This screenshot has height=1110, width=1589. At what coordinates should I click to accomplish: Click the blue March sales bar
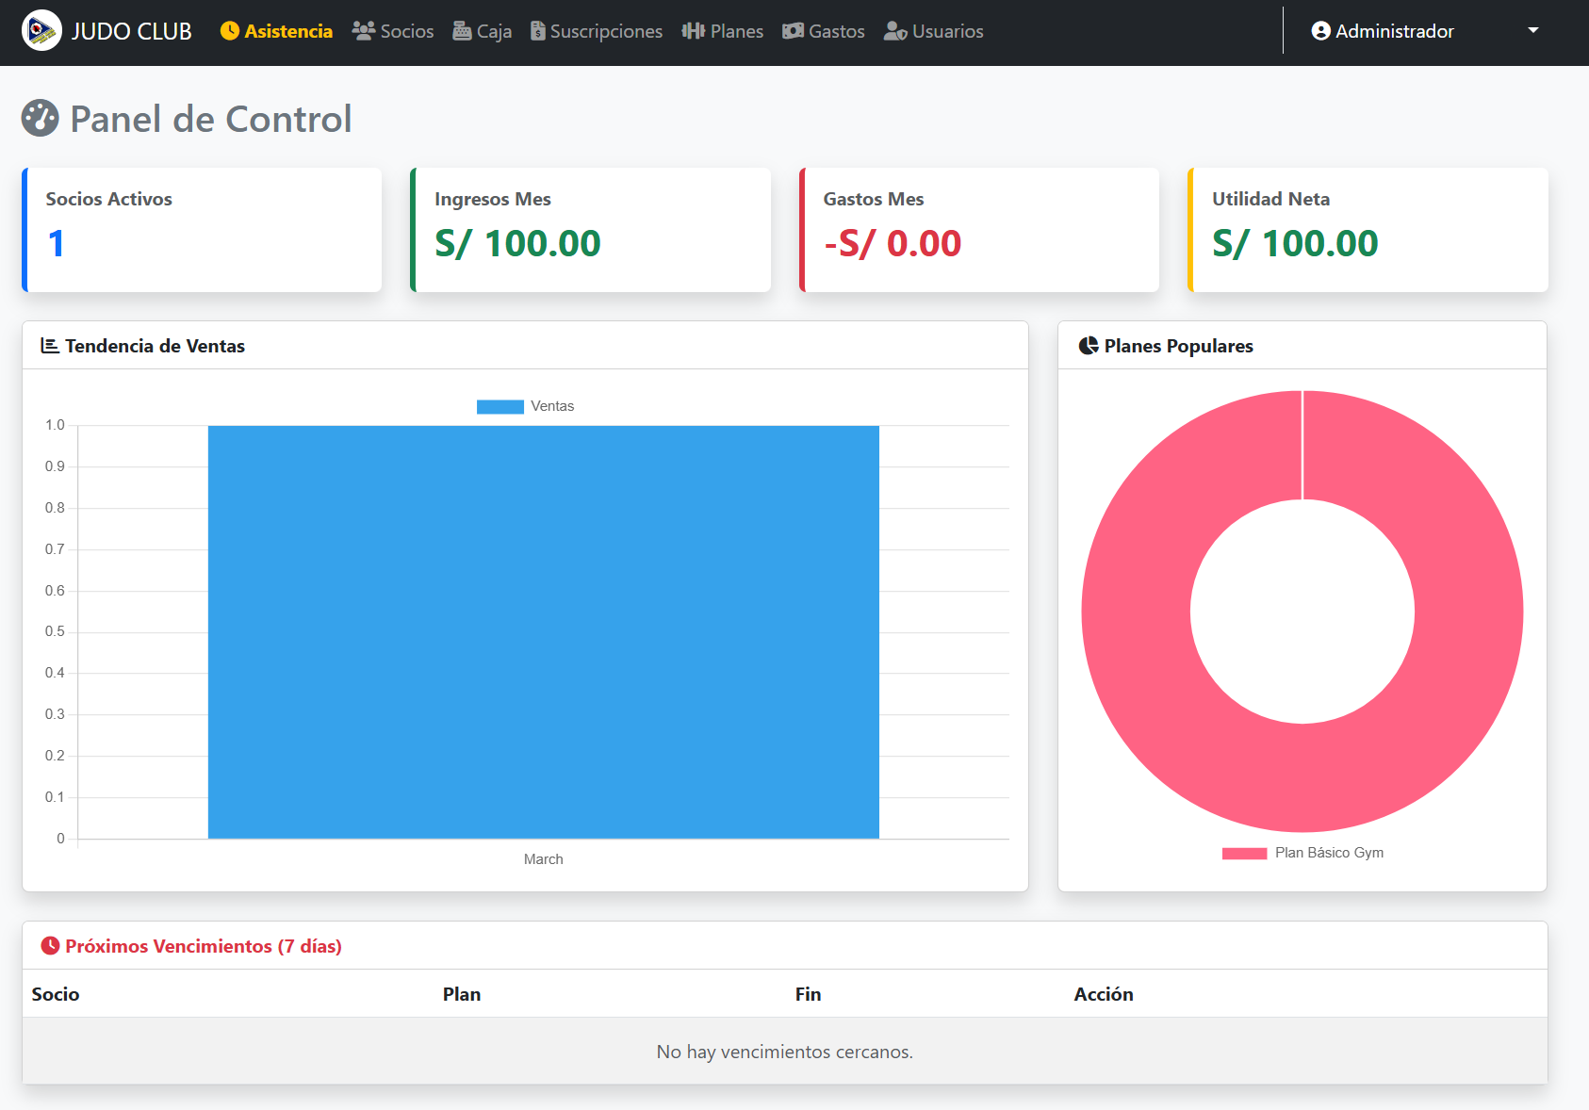[x=543, y=631]
